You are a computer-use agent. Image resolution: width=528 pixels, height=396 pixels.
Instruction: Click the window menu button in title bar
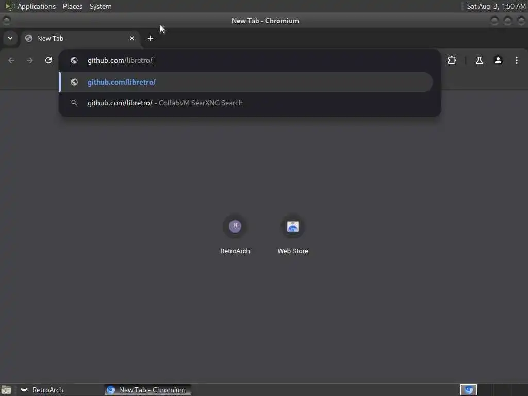coord(6,21)
